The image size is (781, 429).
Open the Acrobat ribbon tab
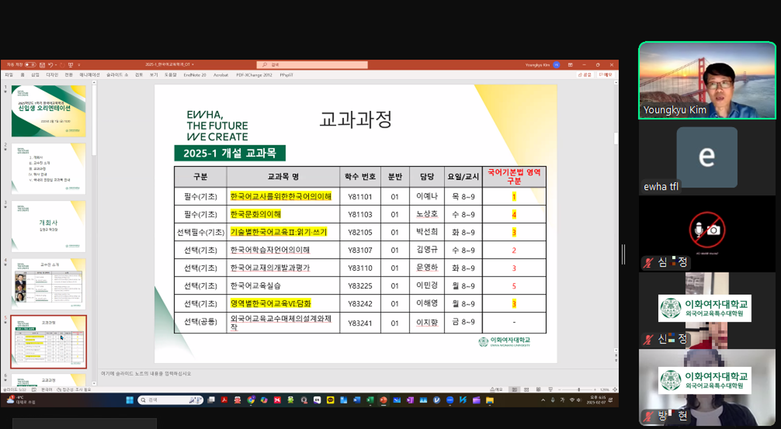point(221,75)
